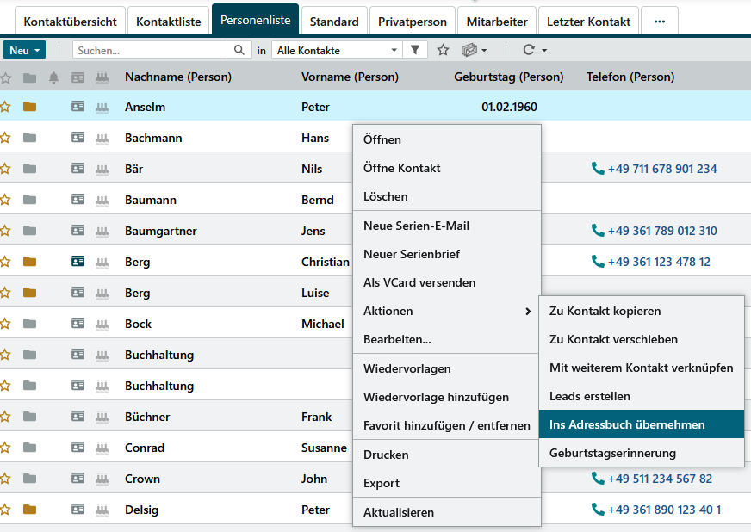This screenshot has height=532, width=751.
Task: Toggle favorite star for Bachmann
Action: 6,138
